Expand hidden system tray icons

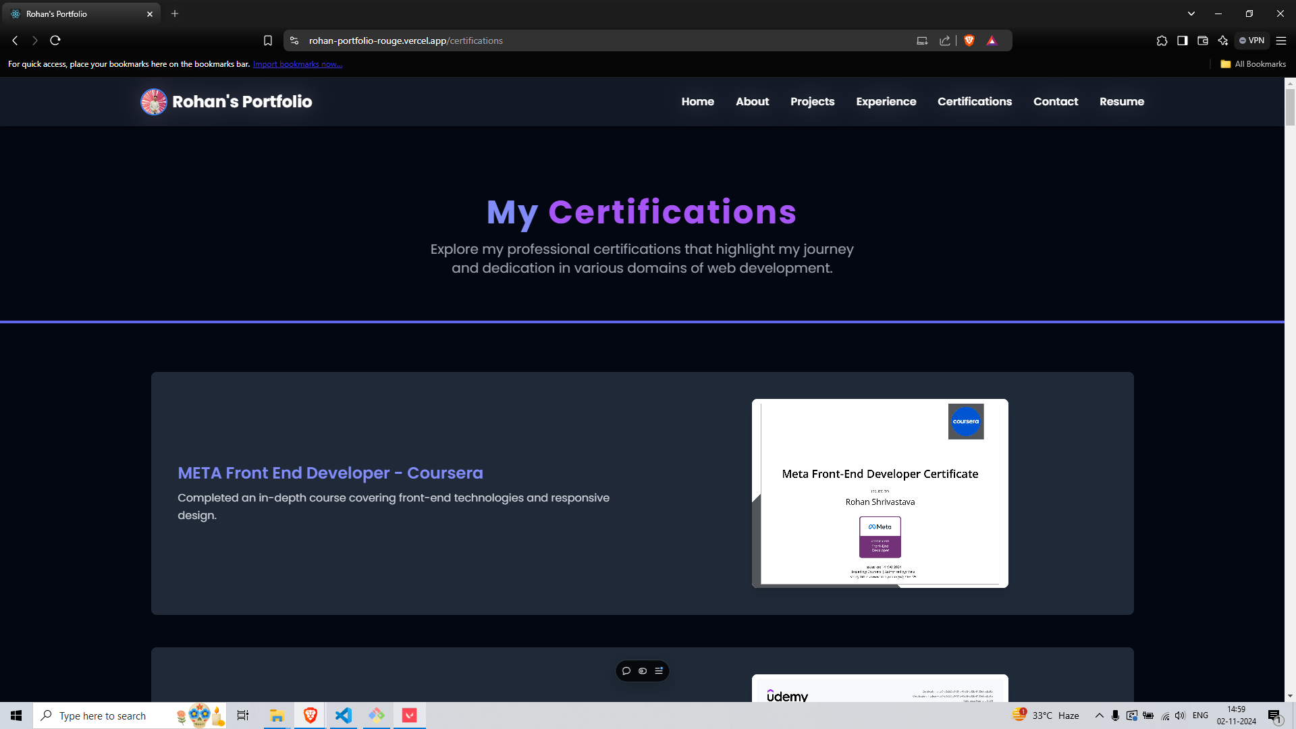click(1099, 715)
